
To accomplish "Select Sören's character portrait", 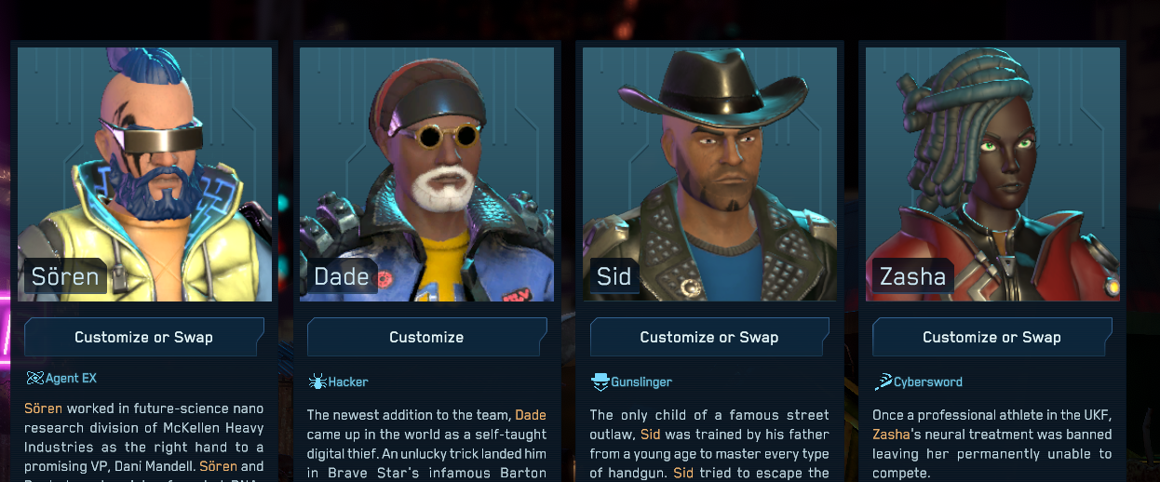I will [x=144, y=174].
